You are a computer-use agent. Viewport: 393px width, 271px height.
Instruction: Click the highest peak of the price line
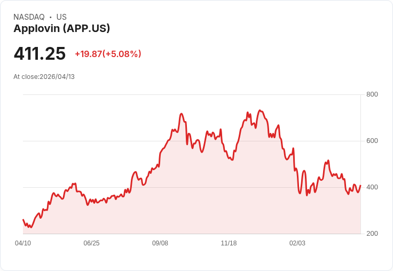[260, 111]
